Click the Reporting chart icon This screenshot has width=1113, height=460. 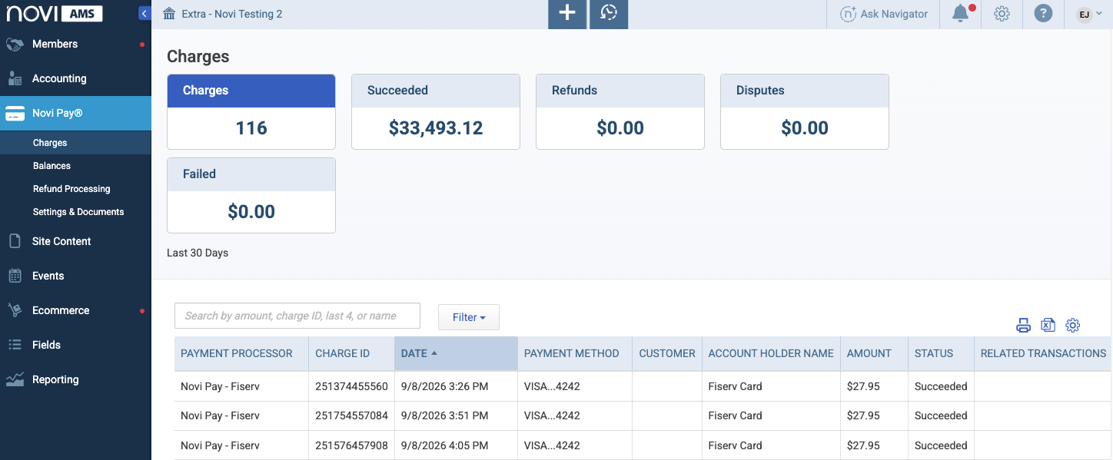pyautogui.click(x=15, y=379)
